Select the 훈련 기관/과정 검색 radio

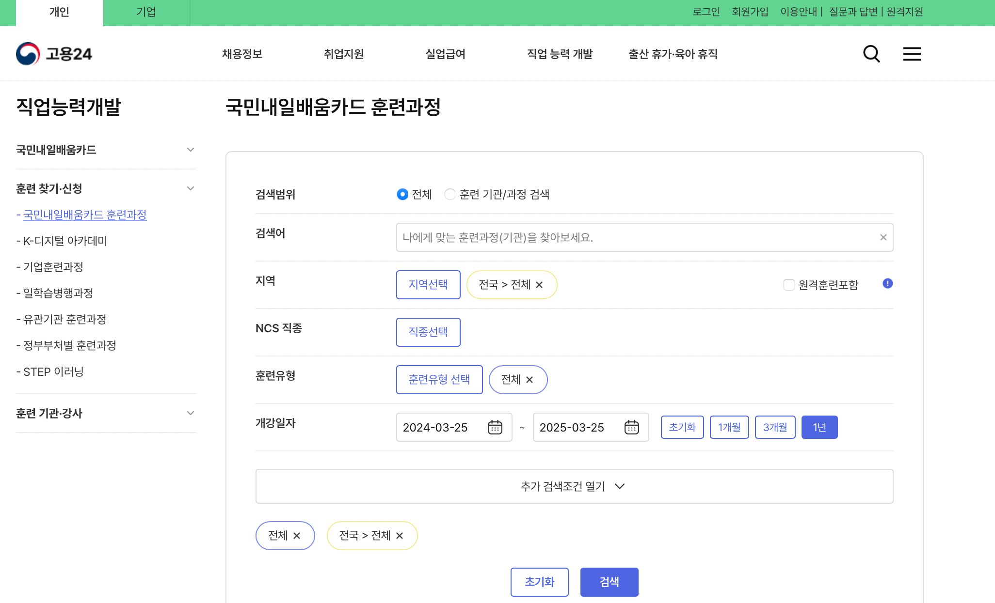pos(450,194)
